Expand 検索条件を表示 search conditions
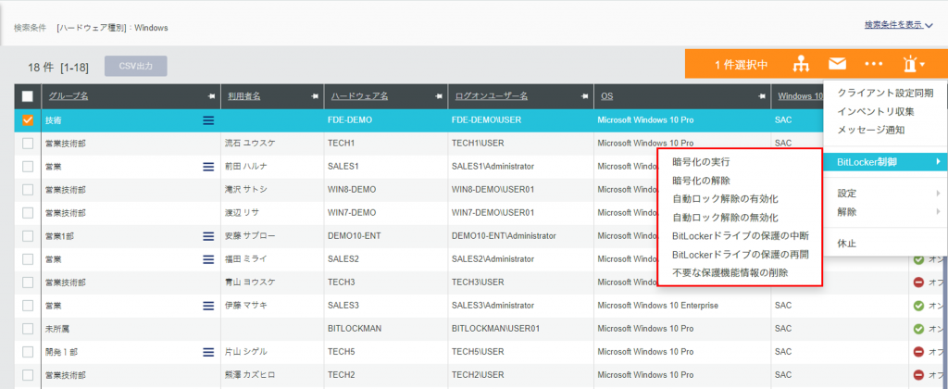Viewport: 948px width, 389px height. point(898,25)
